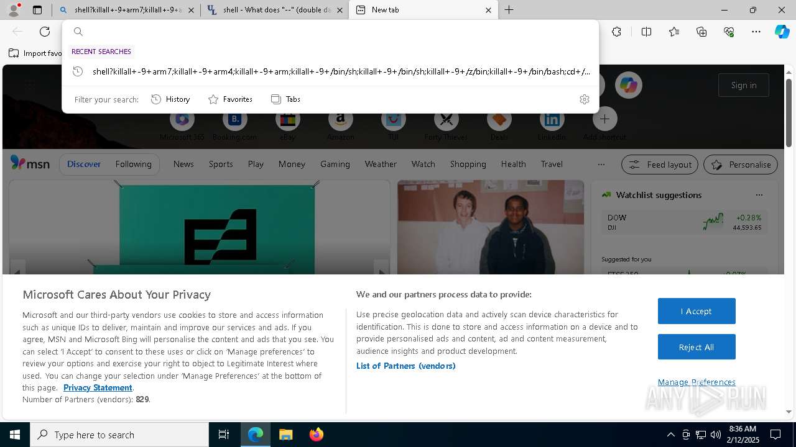
Task: Open the Privacy Statement link
Action: (x=98, y=387)
